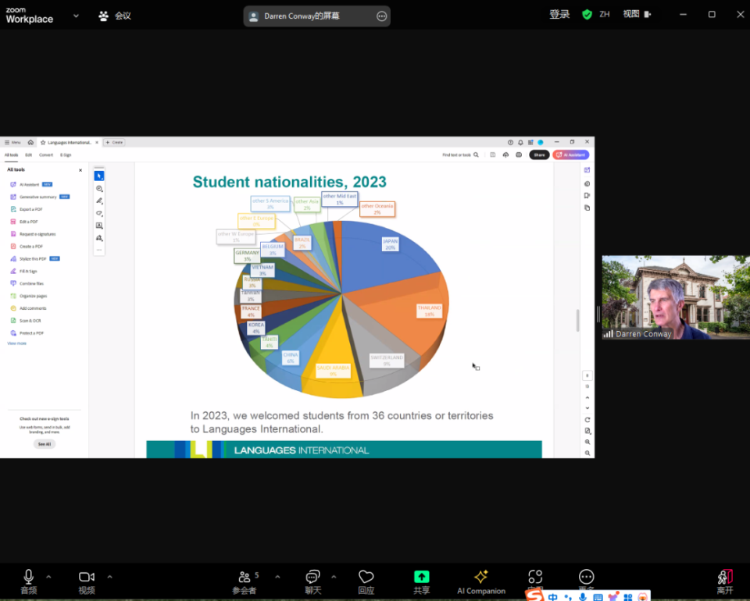Expand audio options arrow beside 音频
Viewport: 750px width, 601px height.
[48, 577]
